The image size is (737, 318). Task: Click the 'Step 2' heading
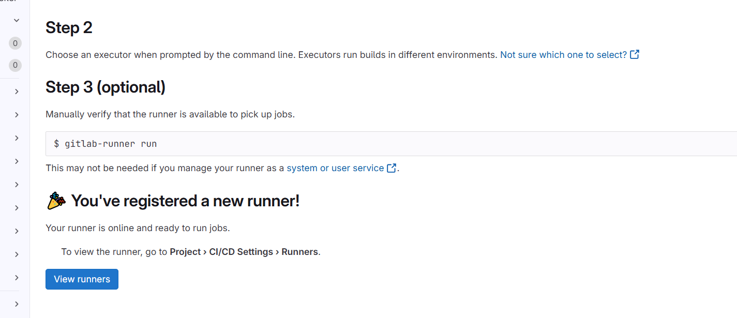coord(69,27)
